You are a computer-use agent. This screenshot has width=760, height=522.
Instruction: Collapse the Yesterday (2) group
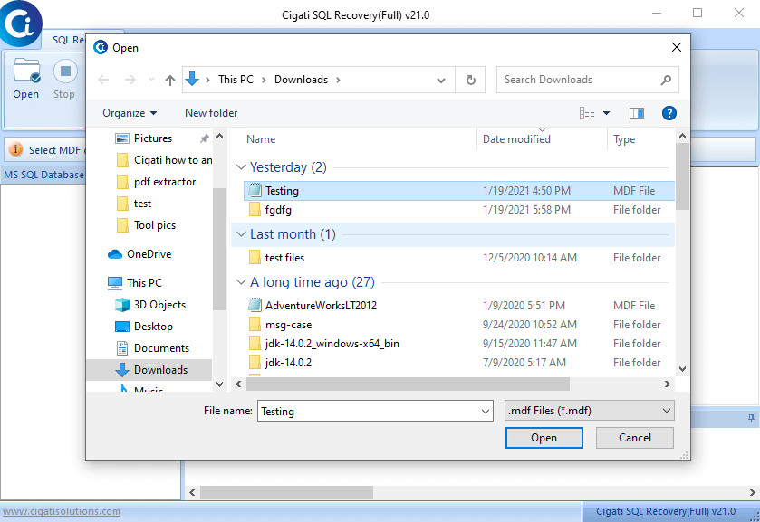coord(241,167)
